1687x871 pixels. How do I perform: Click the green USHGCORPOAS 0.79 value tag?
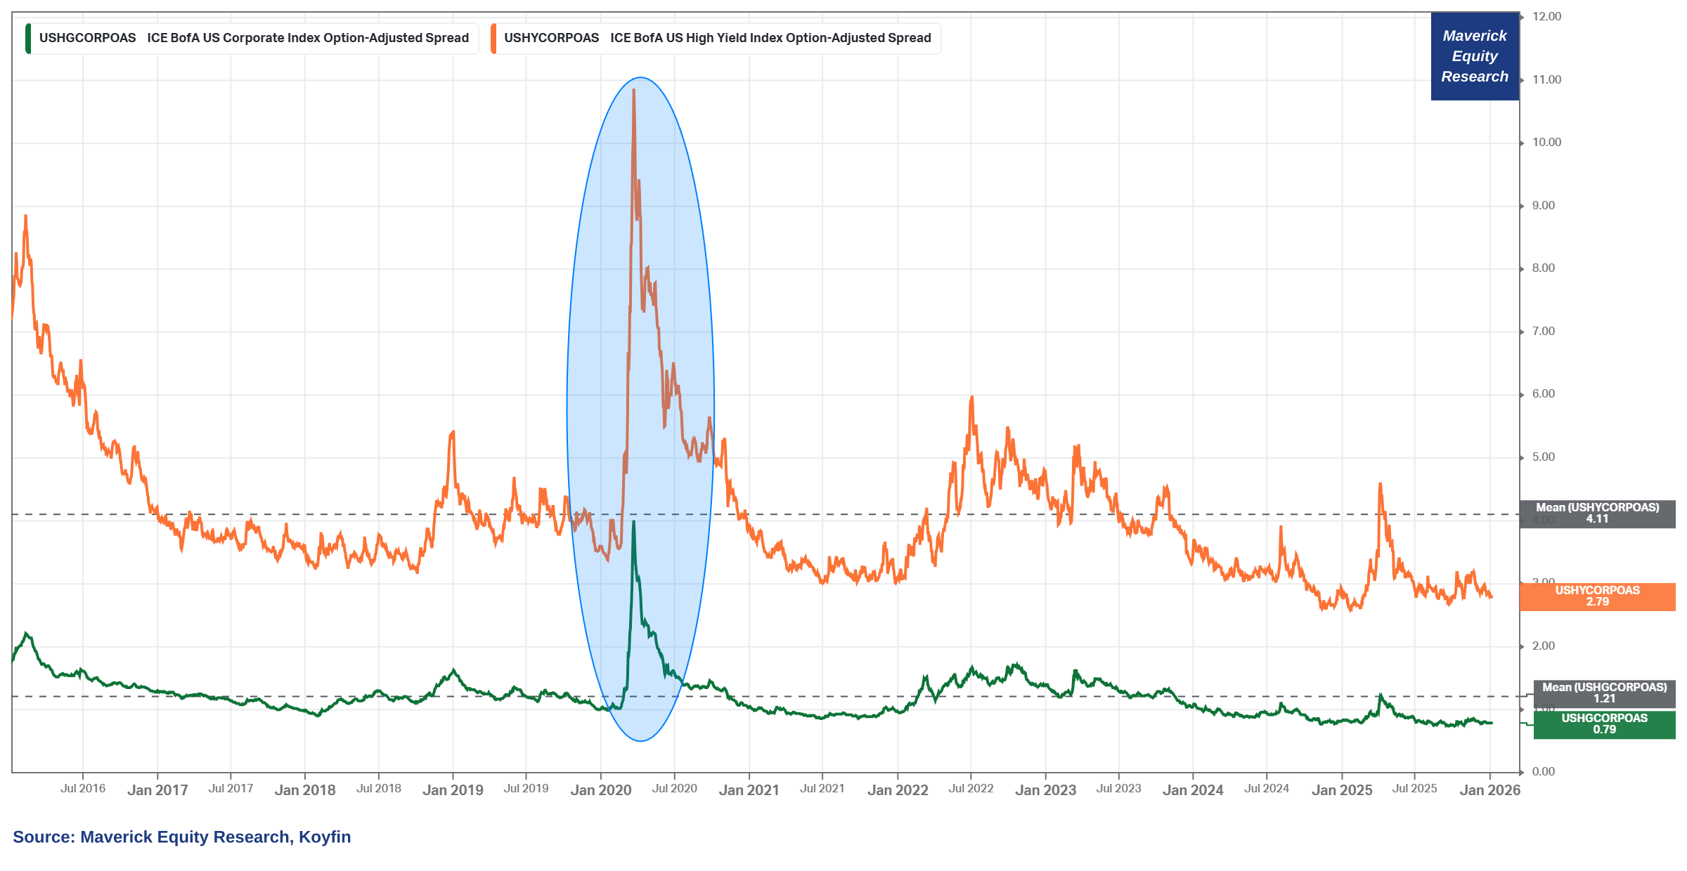[1604, 724]
